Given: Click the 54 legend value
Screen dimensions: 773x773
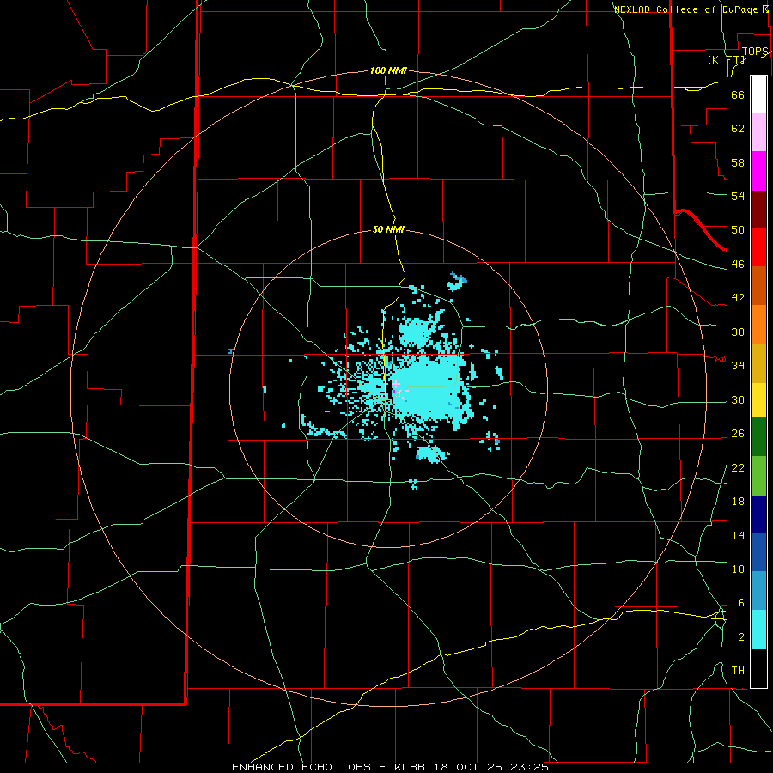Looking at the screenshot, I should (738, 196).
